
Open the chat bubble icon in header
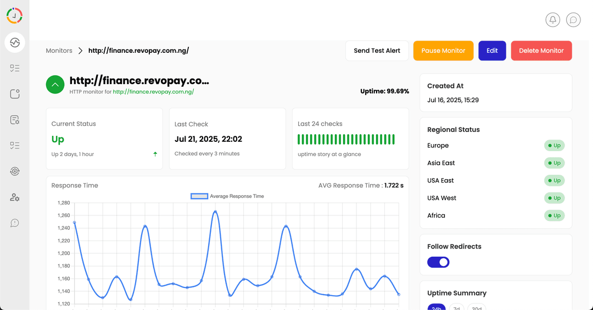(573, 20)
